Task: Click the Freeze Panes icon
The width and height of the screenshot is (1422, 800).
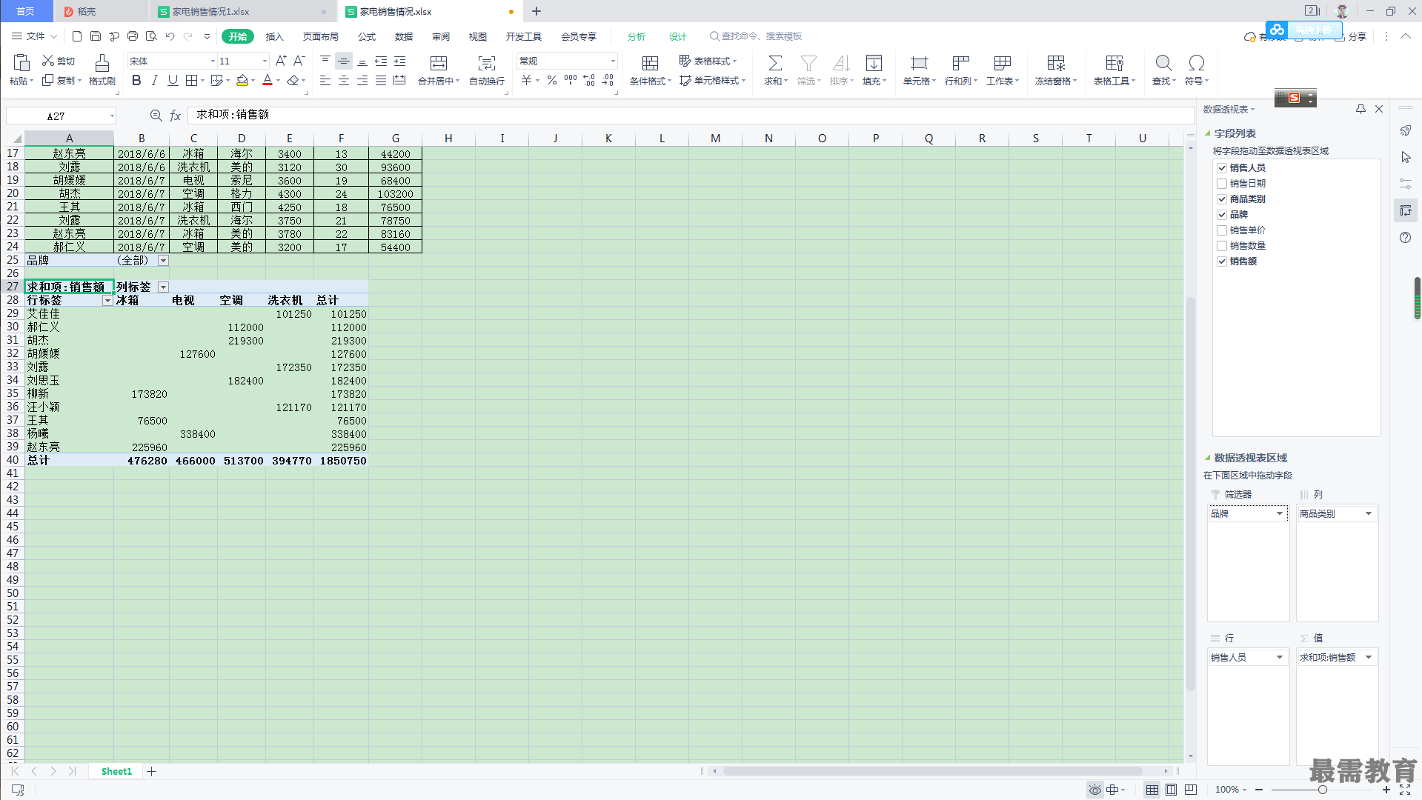Action: [1056, 63]
